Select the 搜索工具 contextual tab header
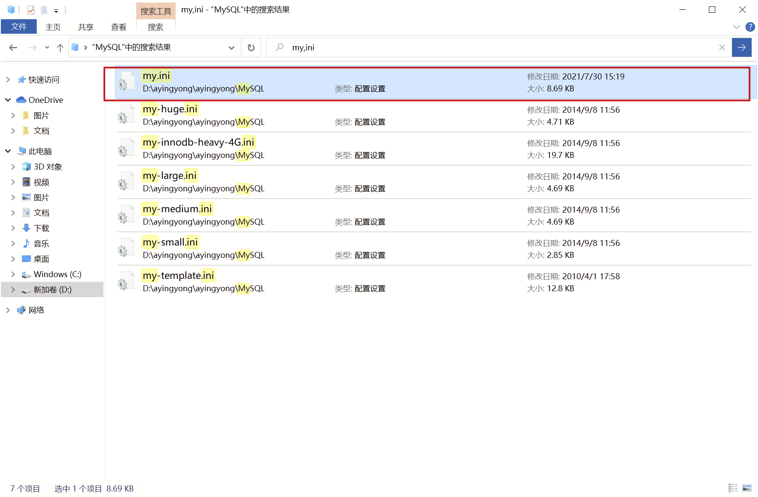The height and width of the screenshot is (497, 758). click(156, 11)
